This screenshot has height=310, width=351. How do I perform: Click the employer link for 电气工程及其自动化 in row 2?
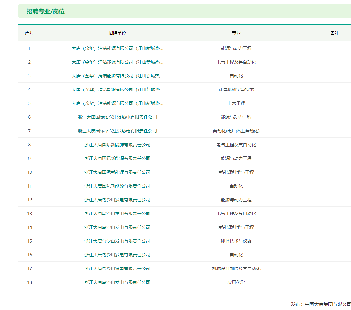(117, 62)
